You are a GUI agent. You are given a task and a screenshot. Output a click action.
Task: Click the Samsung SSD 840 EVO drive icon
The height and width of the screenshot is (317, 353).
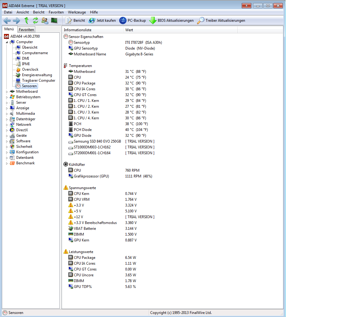click(x=71, y=142)
